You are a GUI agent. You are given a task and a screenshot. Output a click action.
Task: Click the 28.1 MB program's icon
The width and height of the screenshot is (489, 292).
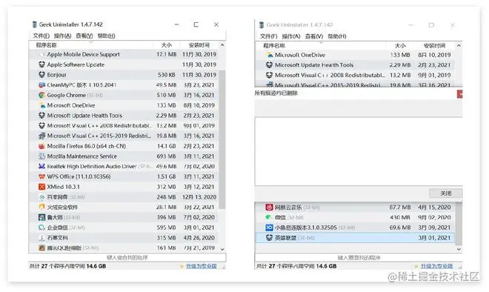tap(41, 207)
